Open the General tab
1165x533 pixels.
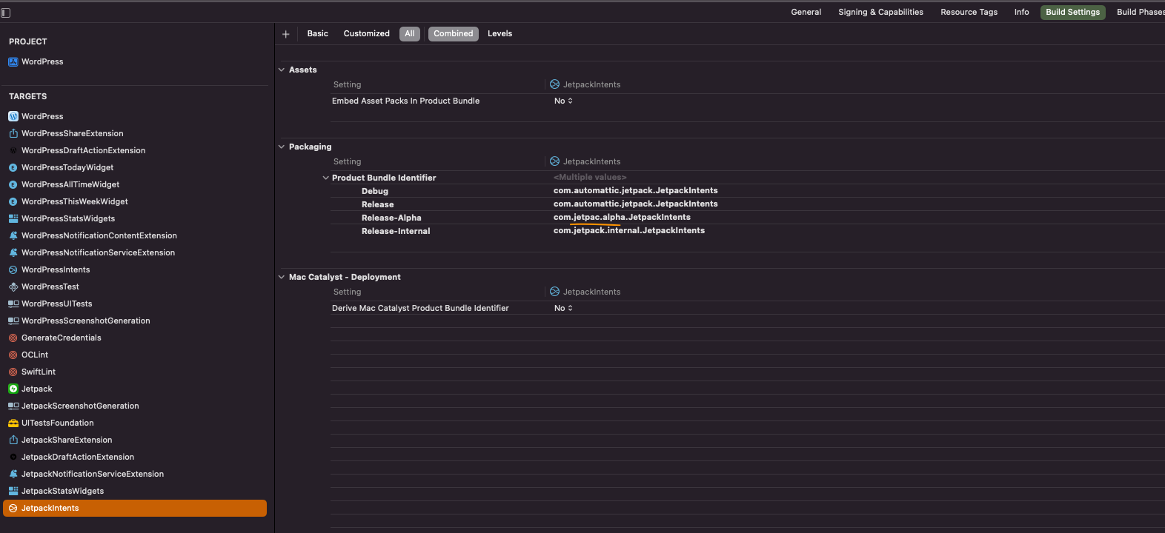click(806, 12)
